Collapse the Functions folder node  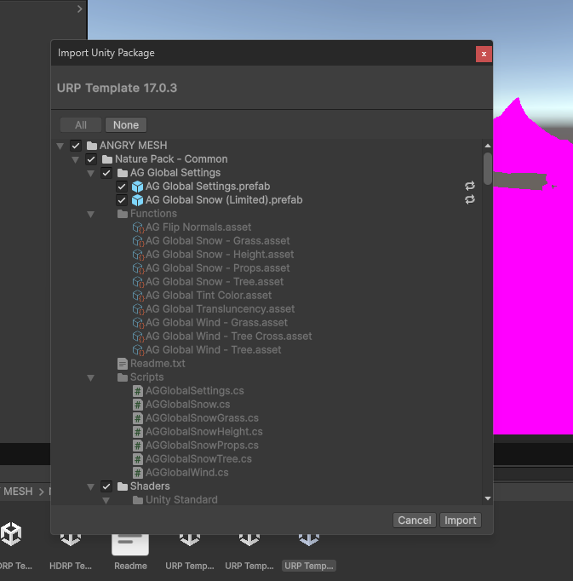[91, 214]
